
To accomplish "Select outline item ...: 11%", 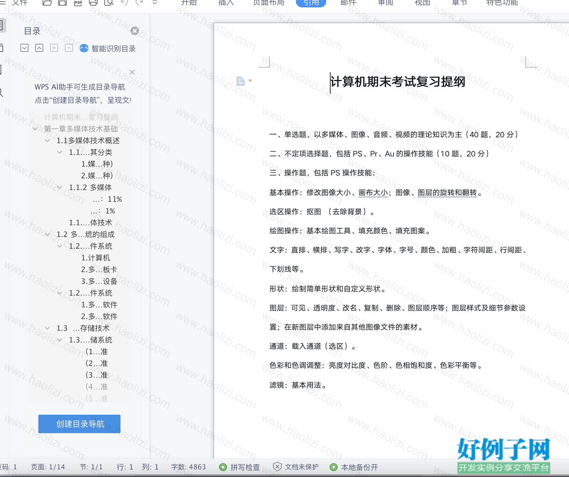I will pyautogui.click(x=107, y=199).
